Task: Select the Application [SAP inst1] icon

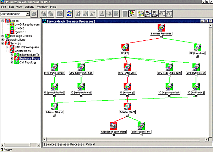Action: point(114,125)
